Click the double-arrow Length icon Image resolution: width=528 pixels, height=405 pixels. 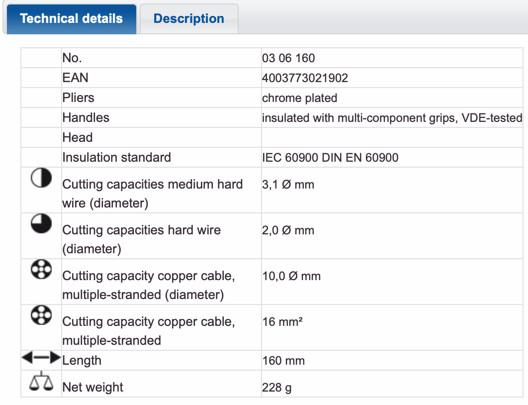(41, 358)
